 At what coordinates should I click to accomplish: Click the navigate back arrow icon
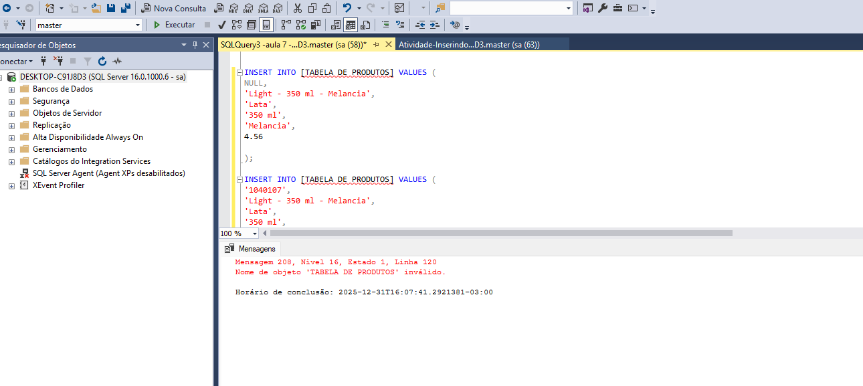tap(6, 8)
